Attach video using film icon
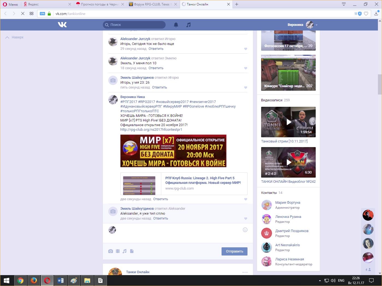 pos(118,251)
